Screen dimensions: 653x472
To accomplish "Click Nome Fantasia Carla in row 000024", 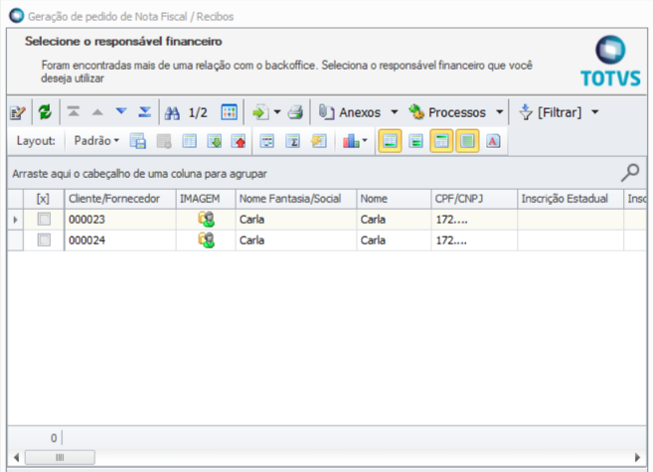I will click(x=295, y=240).
